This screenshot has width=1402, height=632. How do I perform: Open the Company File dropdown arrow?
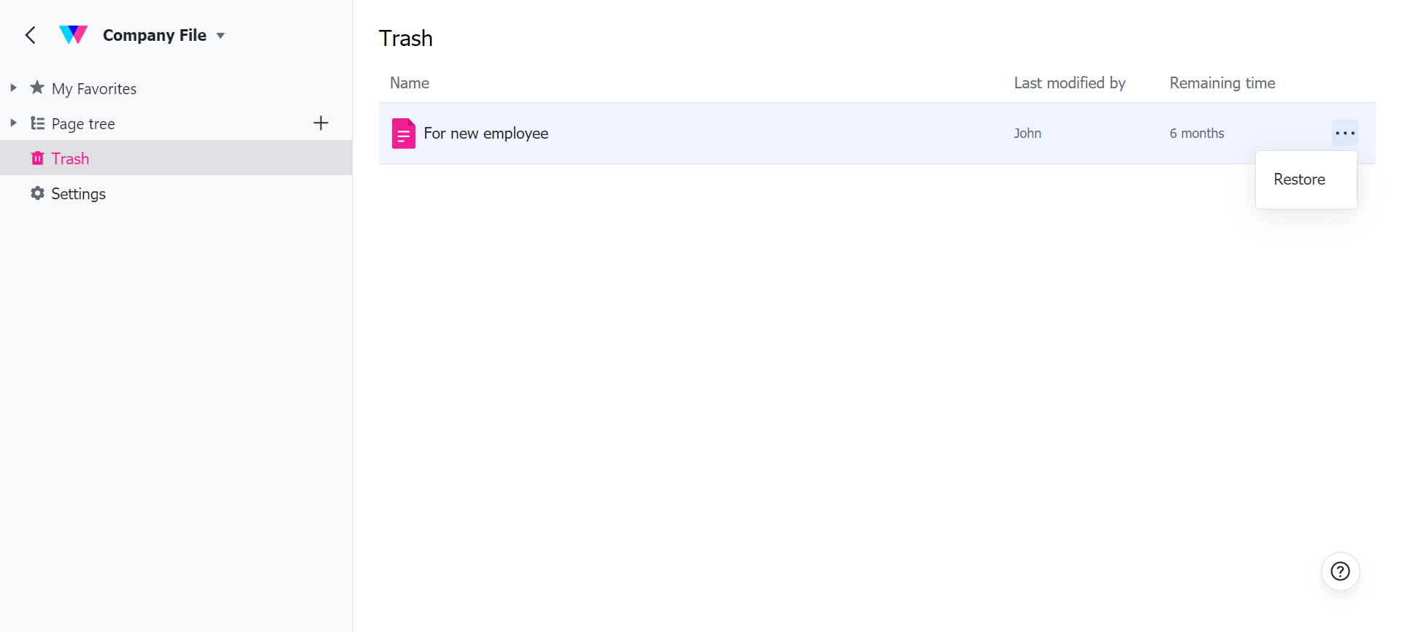[x=221, y=36]
